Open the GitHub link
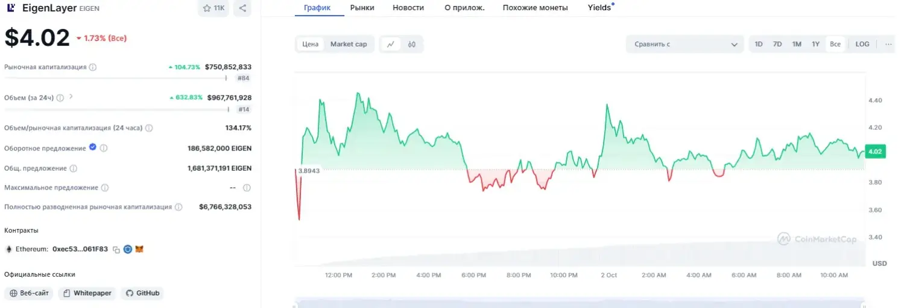Screen dimensions: 913x308 [142, 293]
